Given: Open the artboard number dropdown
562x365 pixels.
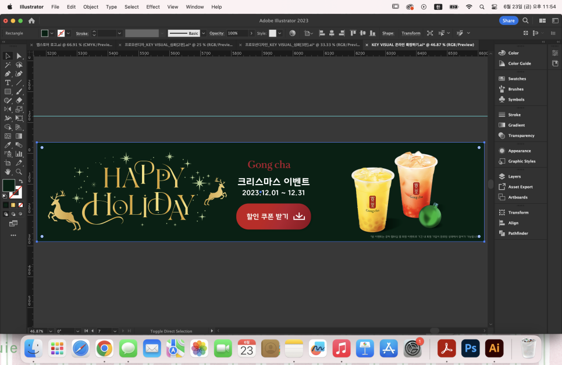Looking at the screenshot, I should pos(115,331).
